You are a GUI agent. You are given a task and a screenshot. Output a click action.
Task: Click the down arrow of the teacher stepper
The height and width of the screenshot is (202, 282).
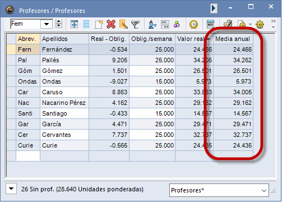coord(59,26)
